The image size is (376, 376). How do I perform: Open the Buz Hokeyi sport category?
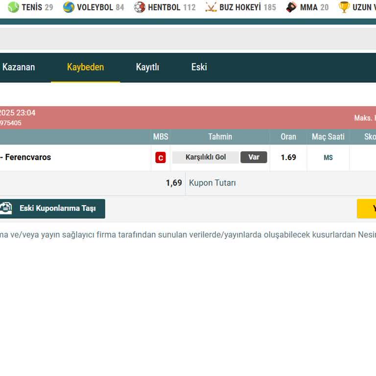tap(240, 7)
